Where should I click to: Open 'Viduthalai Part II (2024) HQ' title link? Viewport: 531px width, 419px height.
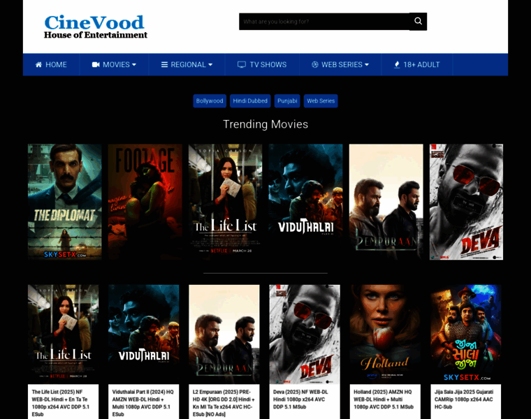pyautogui.click(x=143, y=403)
